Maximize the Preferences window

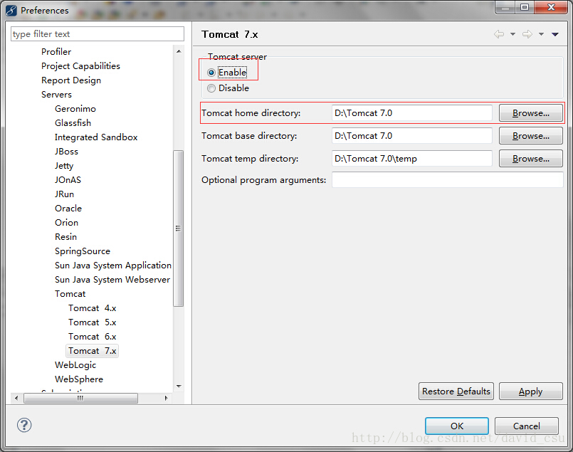pyautogui.click(x=525, y=7)
